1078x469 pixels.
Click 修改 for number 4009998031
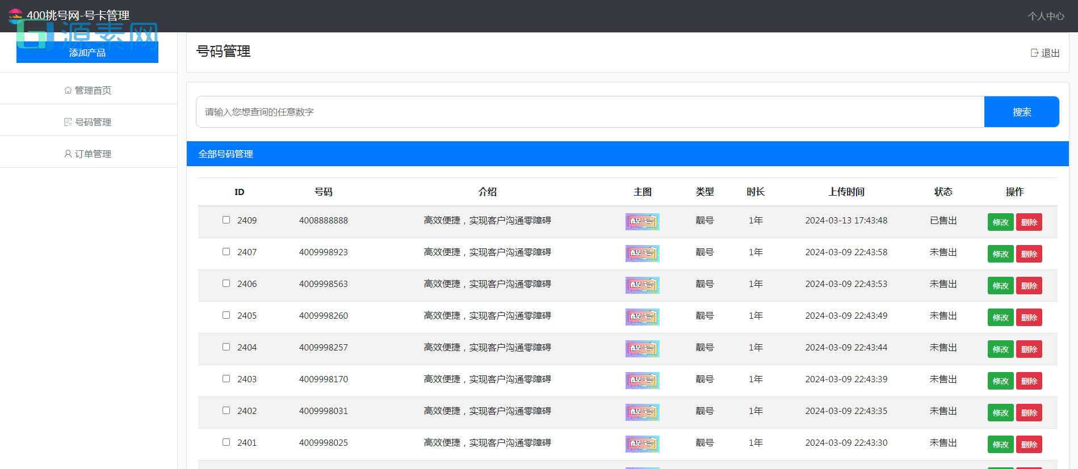pyautogui.click(x=1000, y=412)
